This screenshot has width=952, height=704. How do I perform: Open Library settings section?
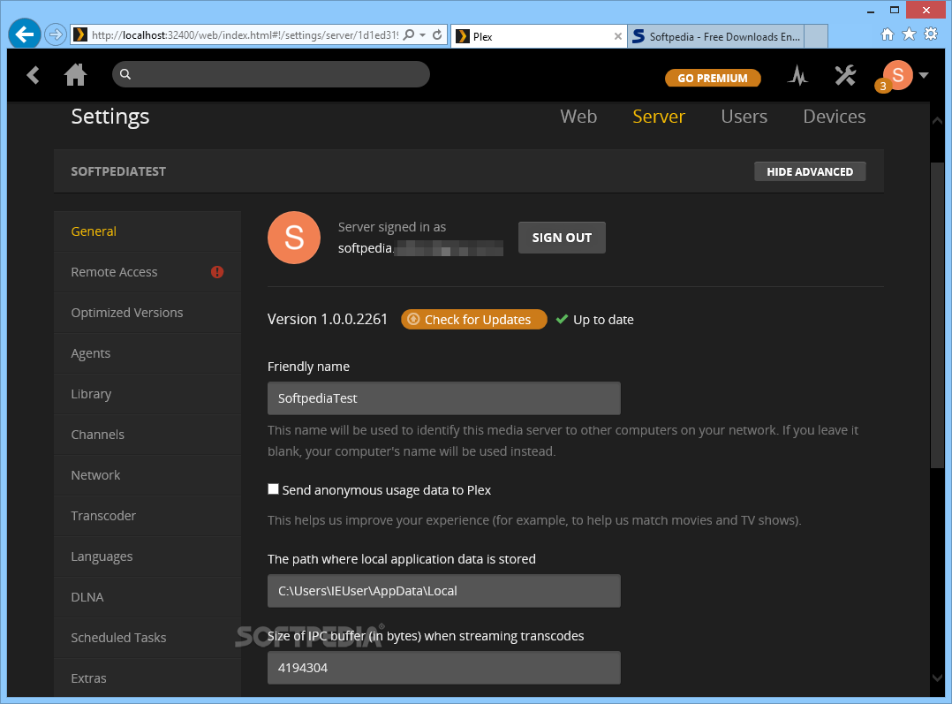[x=147, y=394]
